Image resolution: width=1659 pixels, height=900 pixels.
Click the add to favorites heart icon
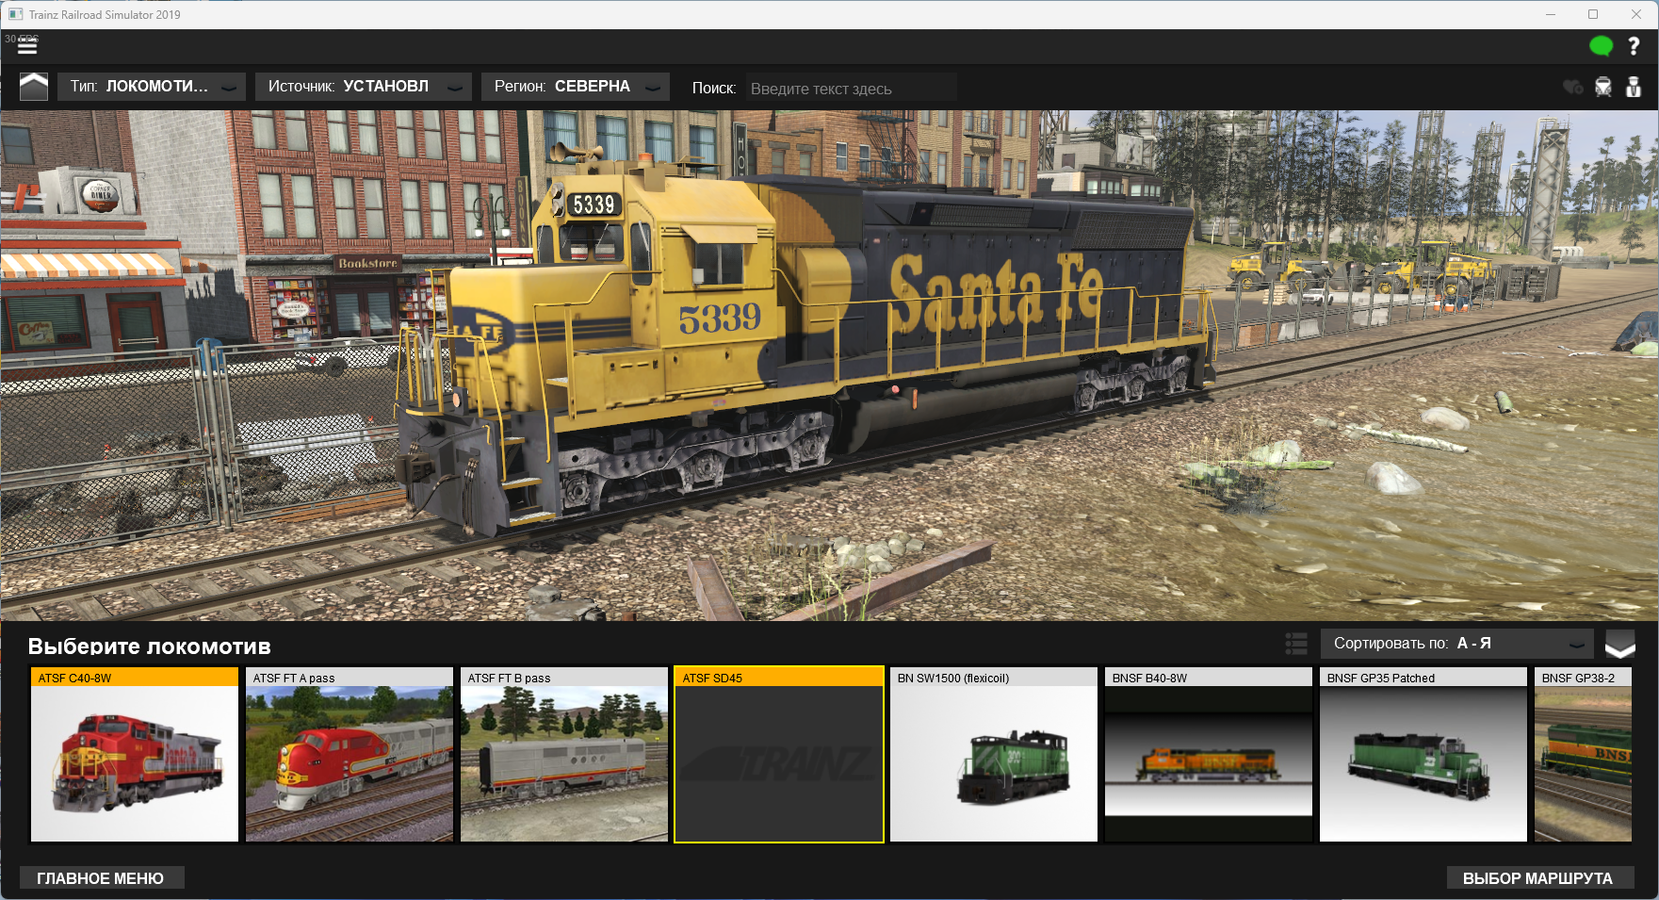(1572, 87)
